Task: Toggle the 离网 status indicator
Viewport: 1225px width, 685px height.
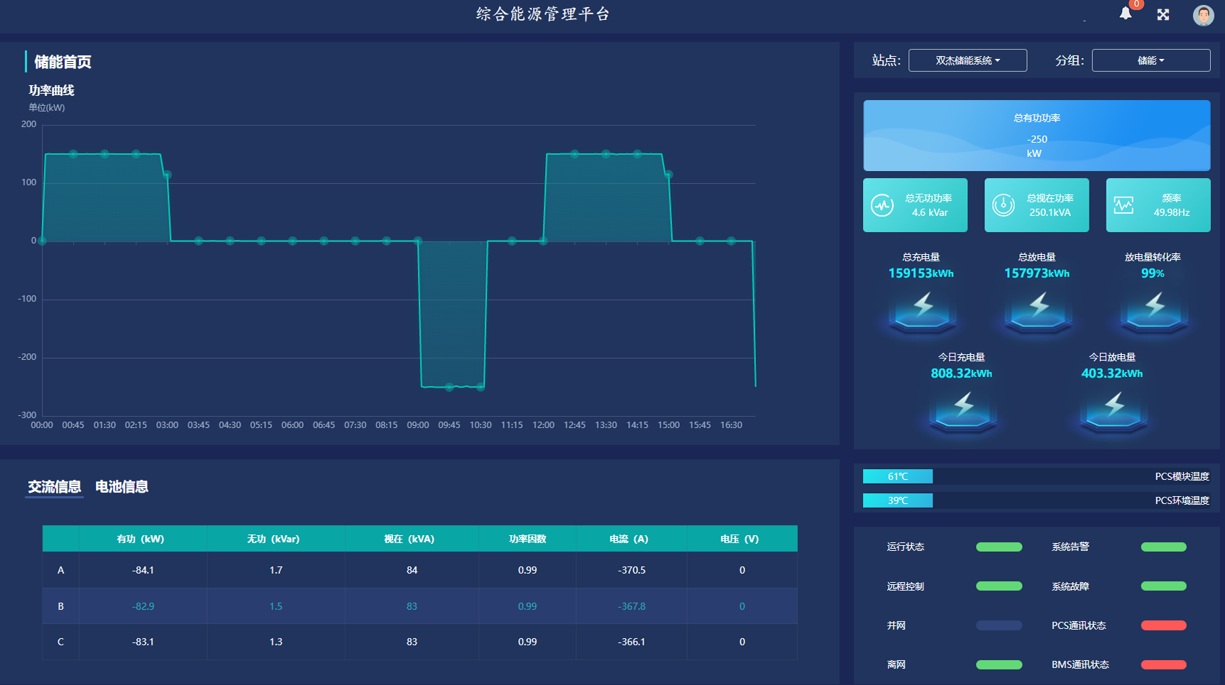Action: [999, 665]
